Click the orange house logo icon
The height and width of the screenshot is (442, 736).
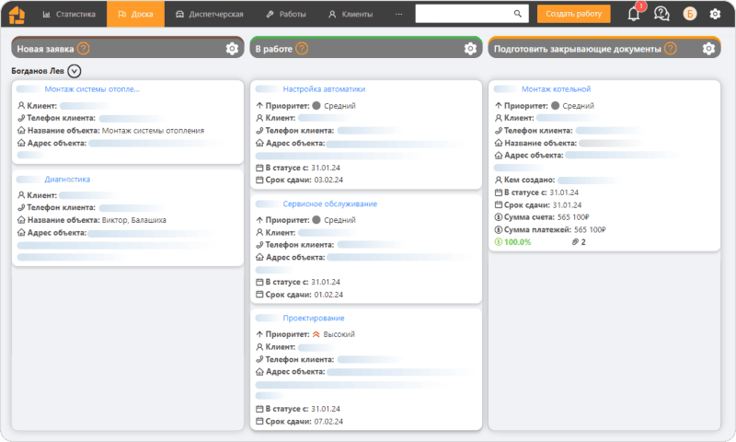click(18, 14)
